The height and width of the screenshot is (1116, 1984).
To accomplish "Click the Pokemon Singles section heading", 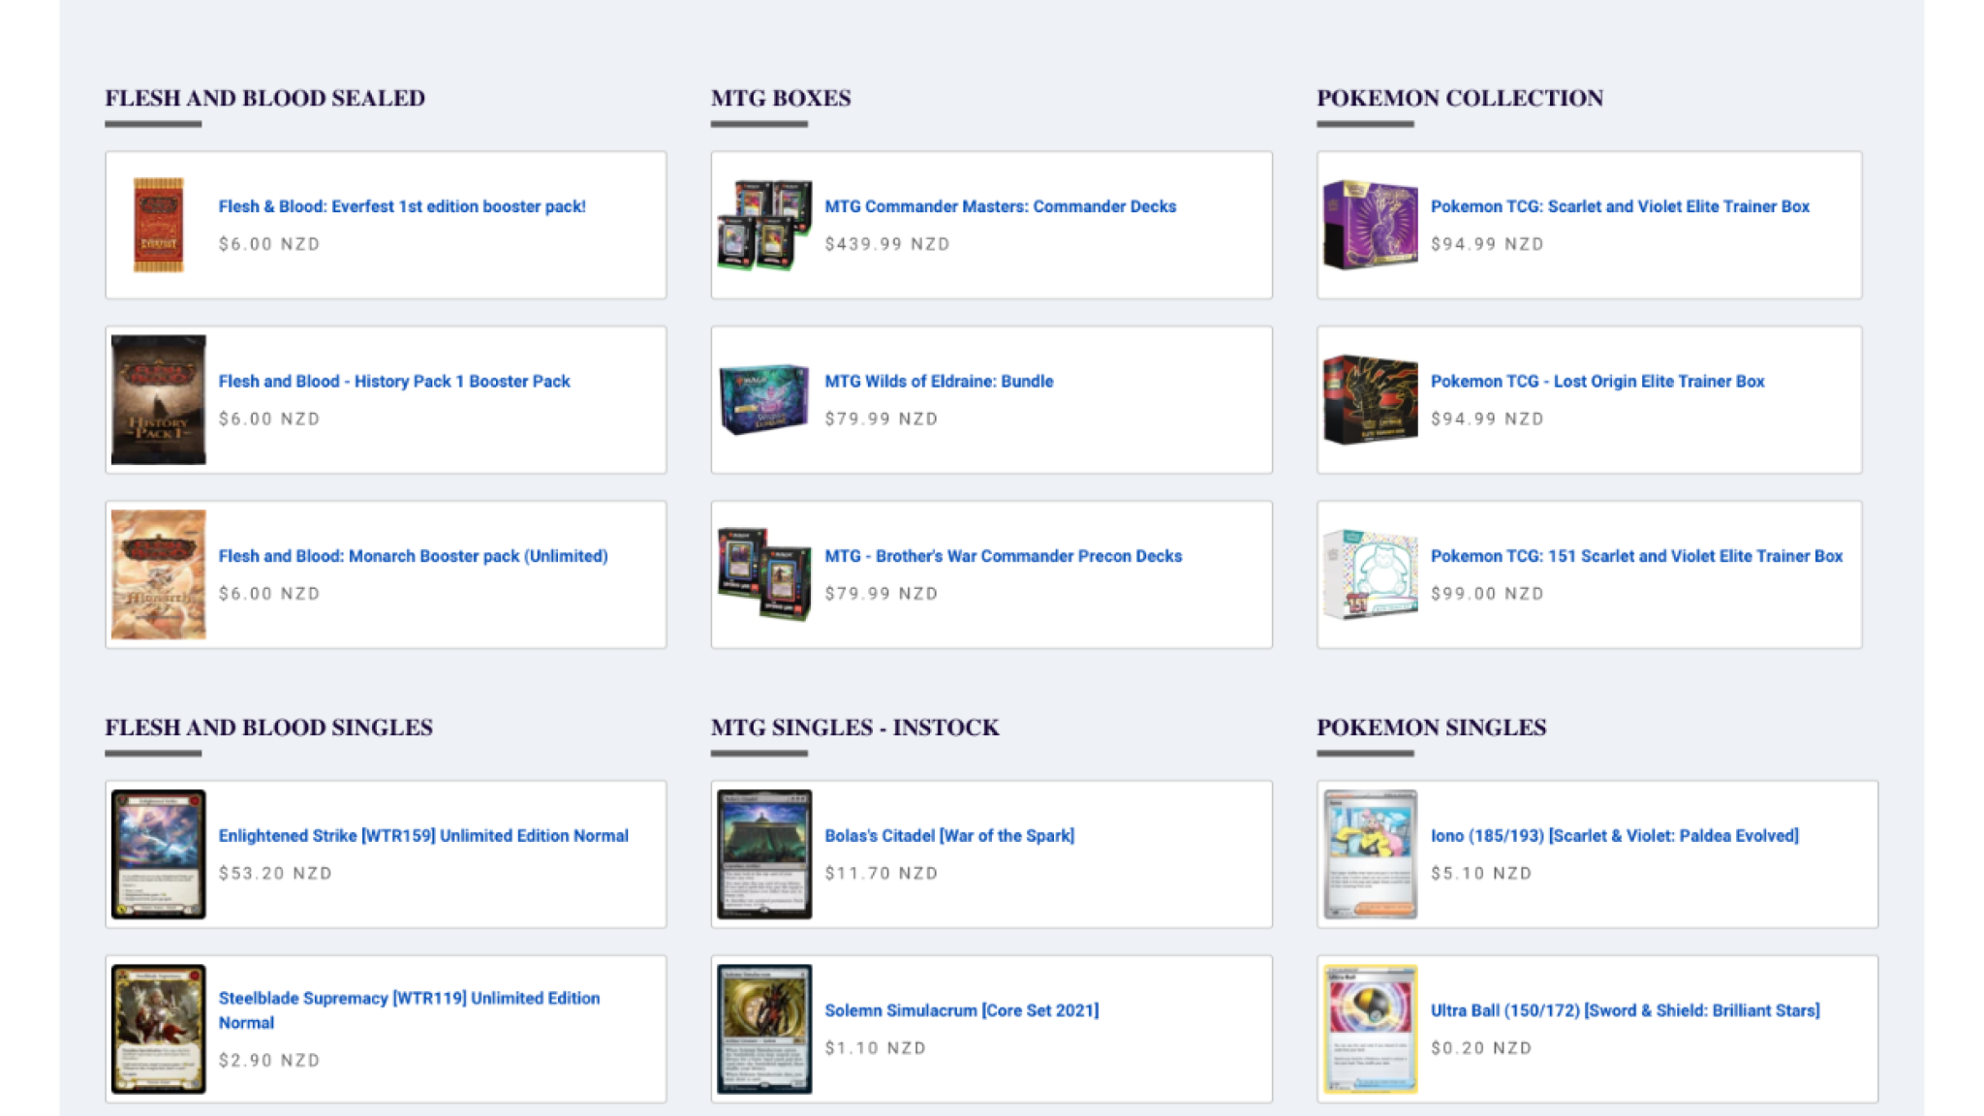I will coord(1431,728).
